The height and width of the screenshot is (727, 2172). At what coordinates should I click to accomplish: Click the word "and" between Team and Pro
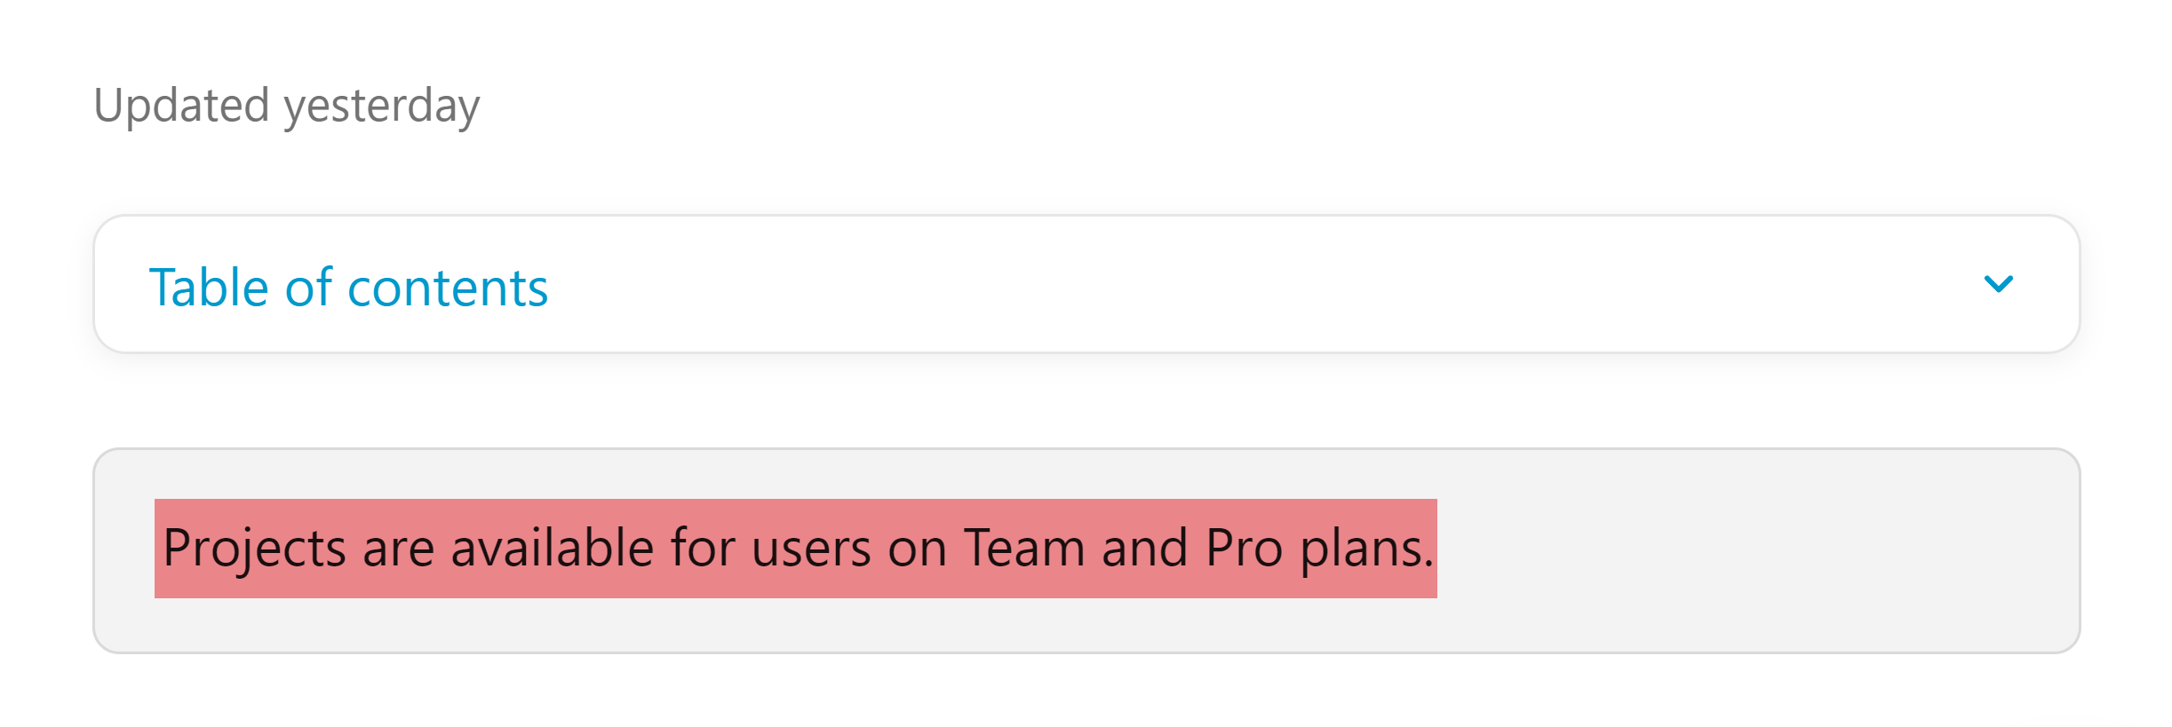coord(1145,548)
